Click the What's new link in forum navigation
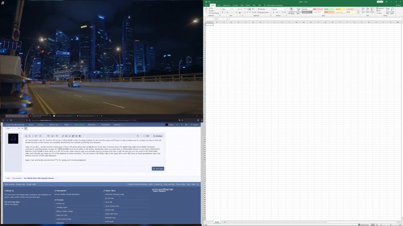 54,125
